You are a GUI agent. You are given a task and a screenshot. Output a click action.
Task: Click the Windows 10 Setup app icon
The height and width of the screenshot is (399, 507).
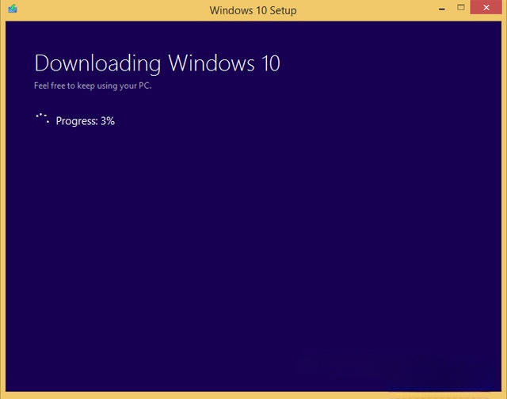pyautogui.click(x=13, y=9)
